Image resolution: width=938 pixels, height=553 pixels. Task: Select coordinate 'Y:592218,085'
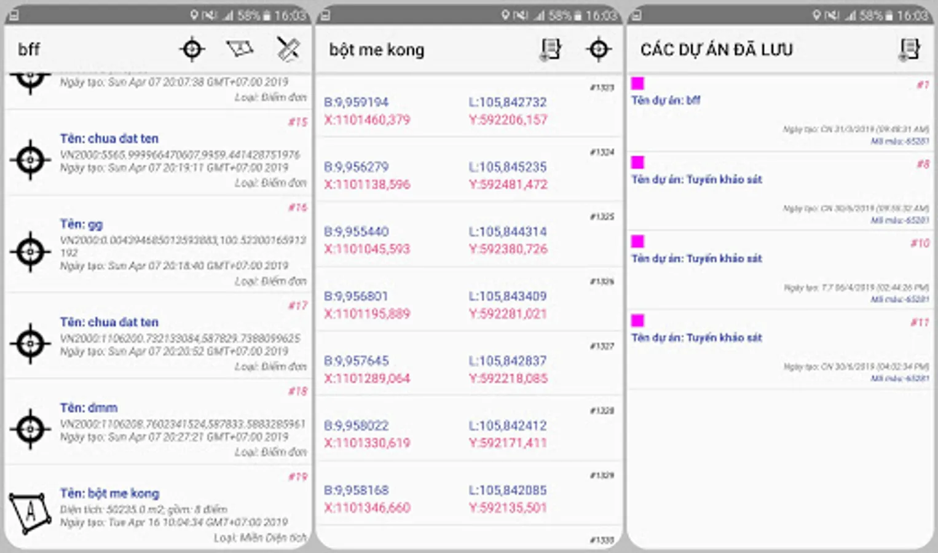(x=508, y=378)
